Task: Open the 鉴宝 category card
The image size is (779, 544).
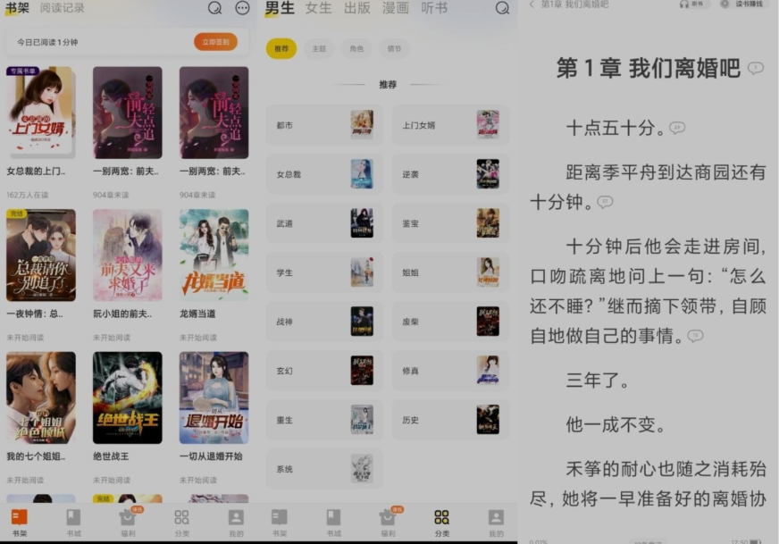Action: pos(450,223)
